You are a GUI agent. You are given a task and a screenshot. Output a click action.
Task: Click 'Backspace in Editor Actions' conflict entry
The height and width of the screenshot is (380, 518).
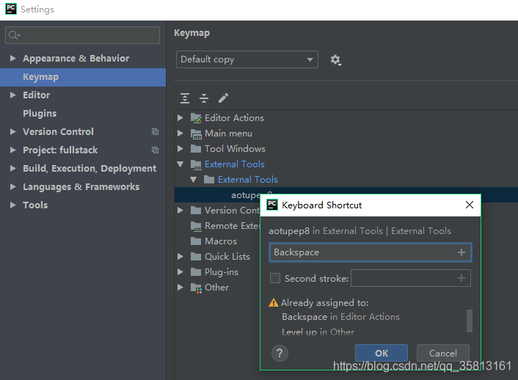[x=340, y=317]
